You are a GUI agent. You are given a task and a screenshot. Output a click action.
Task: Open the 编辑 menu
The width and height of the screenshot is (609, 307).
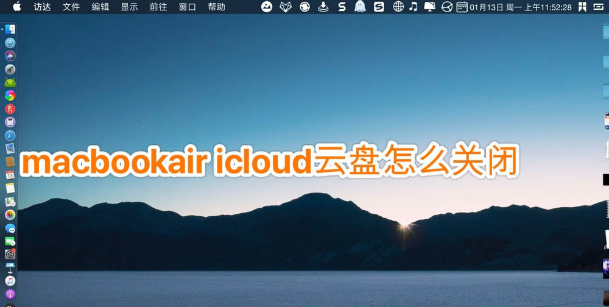[100, 7]
